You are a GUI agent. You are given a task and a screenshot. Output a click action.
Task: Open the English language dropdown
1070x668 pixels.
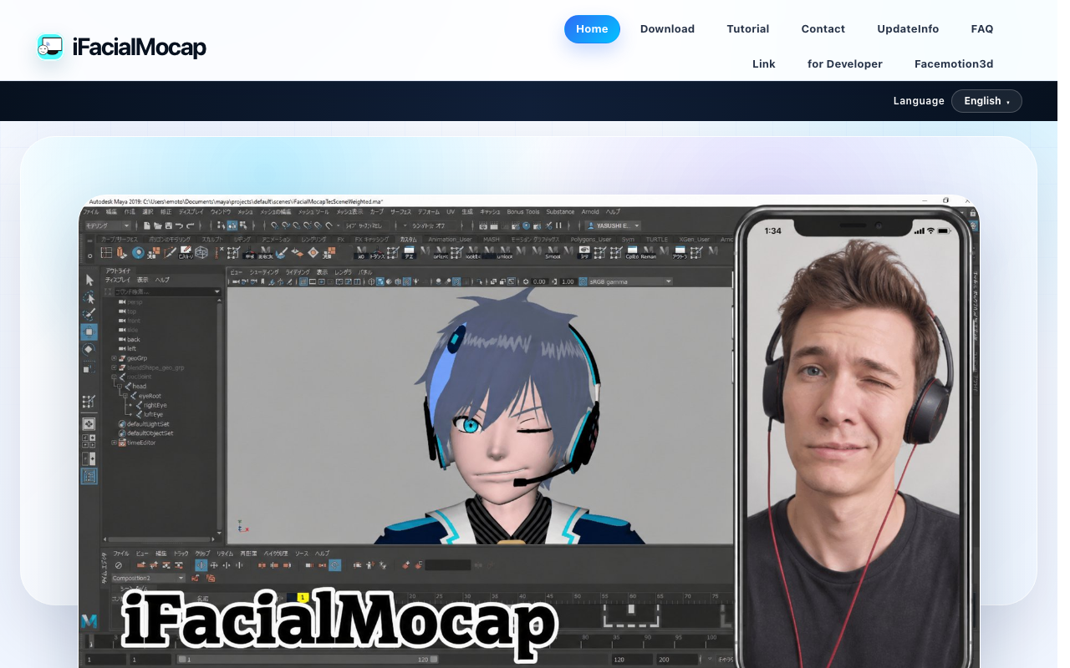986,101
